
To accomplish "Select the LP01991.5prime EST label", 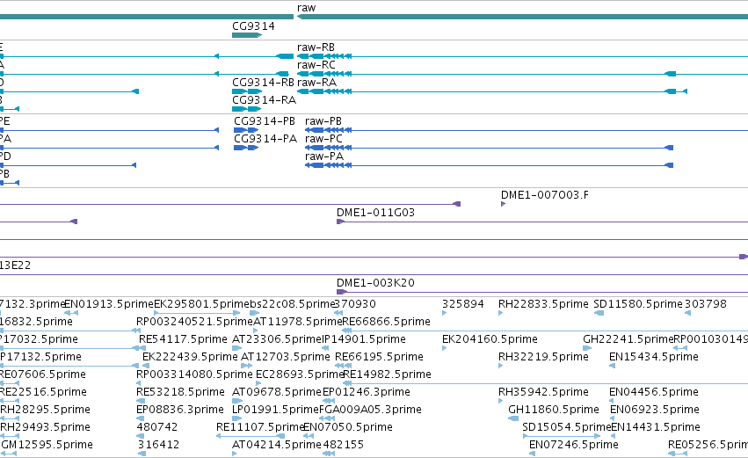I will click(x=275, y=410).
